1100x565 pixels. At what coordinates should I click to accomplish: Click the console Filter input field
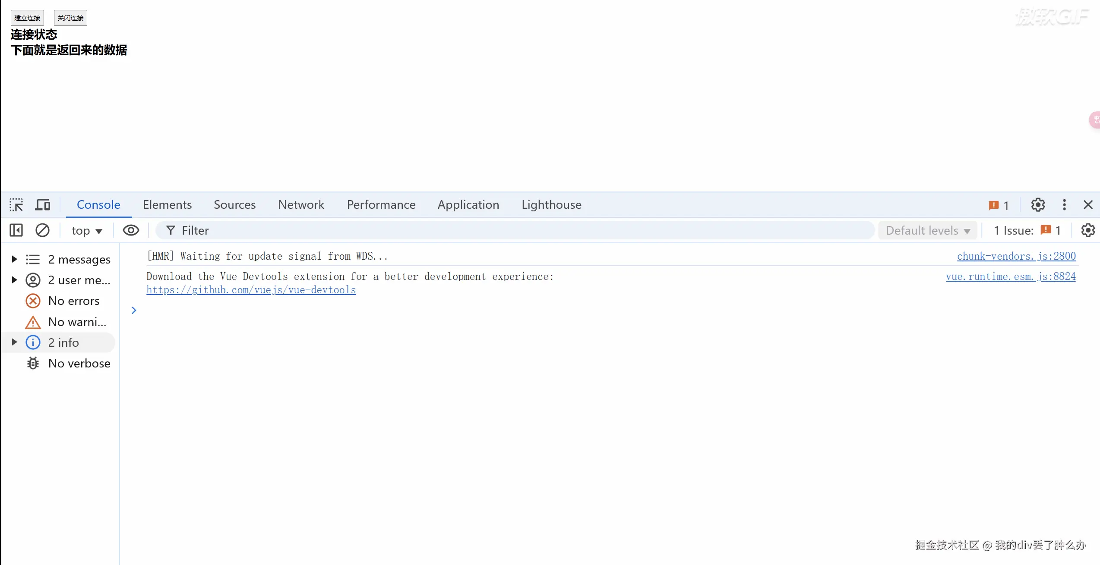(x=518, y=231)
